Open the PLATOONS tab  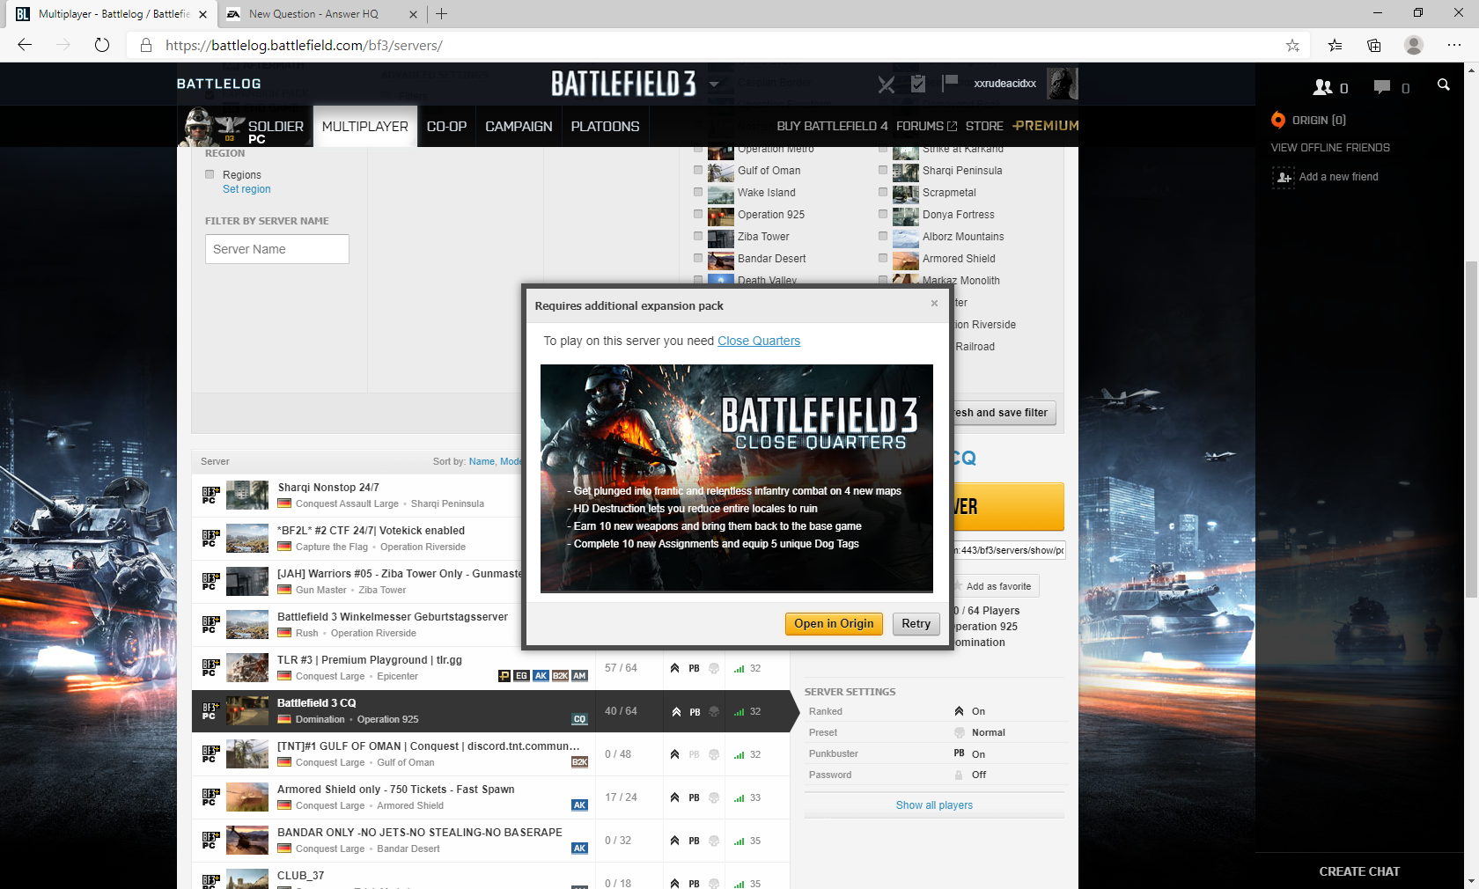coord(605,127)
